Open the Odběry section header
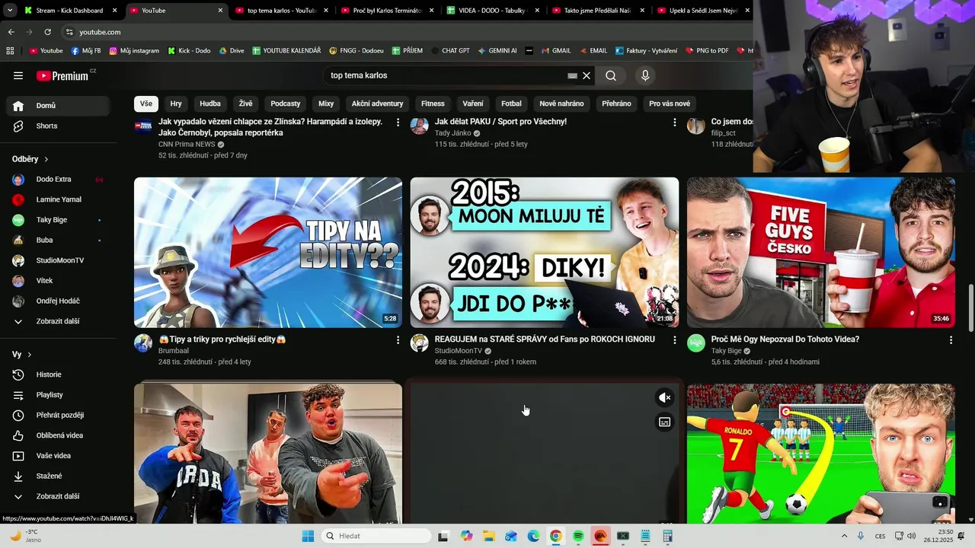975x548 pixels. [30, 159]
